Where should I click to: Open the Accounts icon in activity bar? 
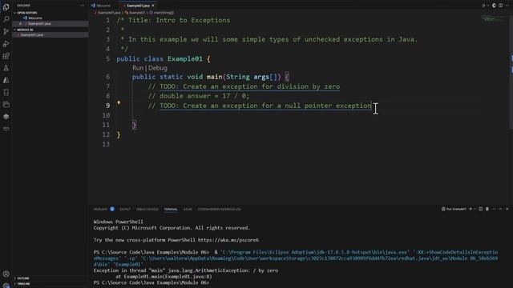pyautogui.click(x=6, y=274)
